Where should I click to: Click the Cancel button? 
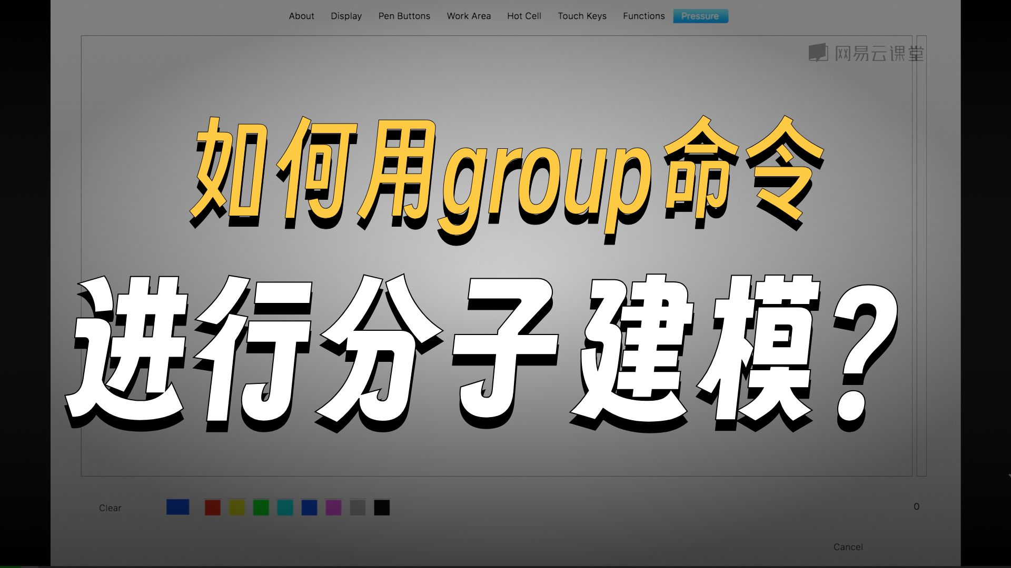(848, 547)
